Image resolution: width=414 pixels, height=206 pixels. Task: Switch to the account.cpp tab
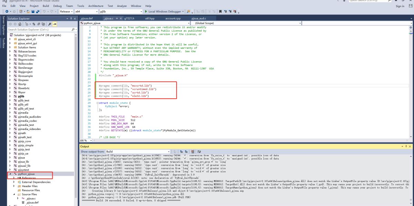pyautogui.click(x=173, y=18)
